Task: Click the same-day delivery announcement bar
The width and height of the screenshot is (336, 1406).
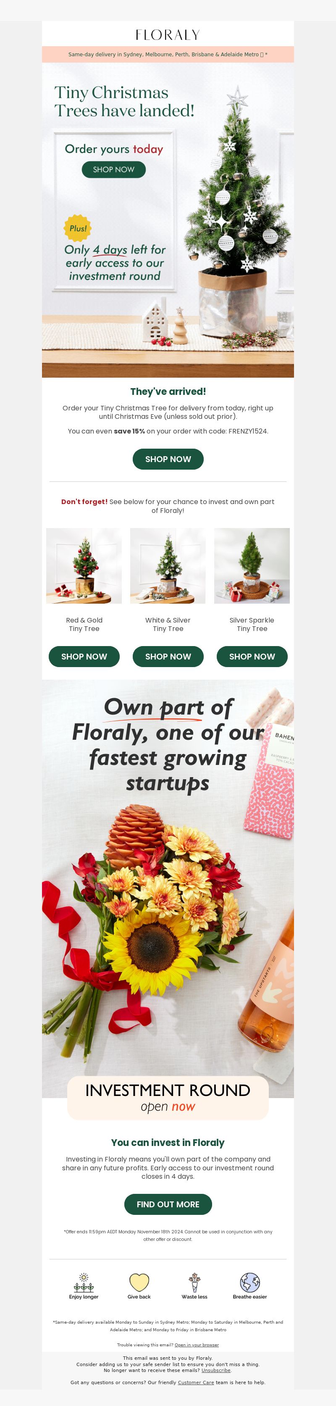Action: [x=168, y=55]
